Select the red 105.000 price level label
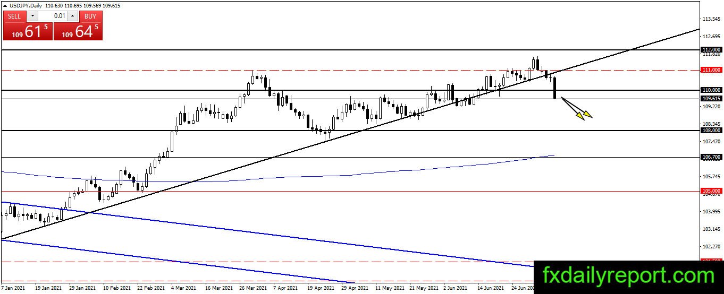Image resolution: width=724 pixels, height=294 pixels. point(711,191)
